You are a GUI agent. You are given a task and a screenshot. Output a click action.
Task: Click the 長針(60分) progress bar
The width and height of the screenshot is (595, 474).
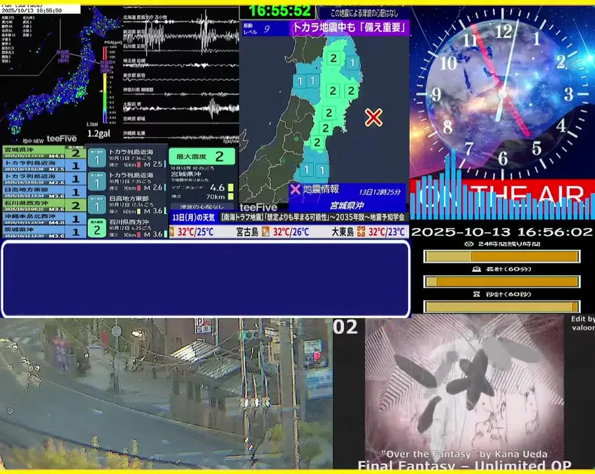pyautogui.click(x=501, y=281)
